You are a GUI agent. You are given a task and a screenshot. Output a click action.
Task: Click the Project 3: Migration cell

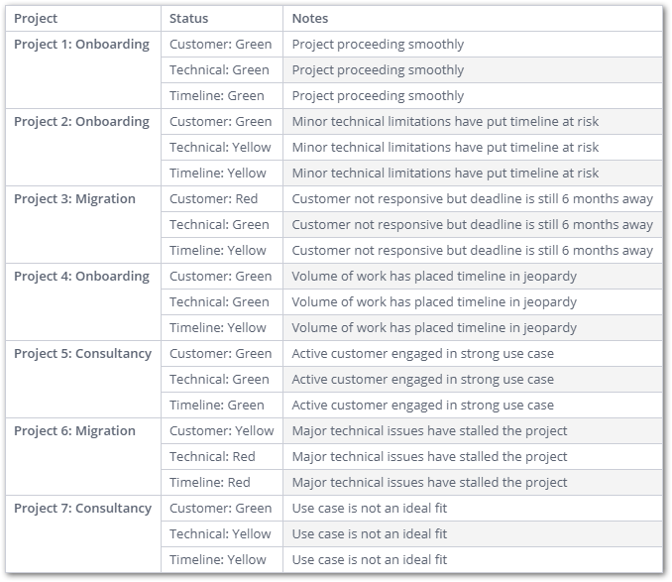coord(74,199)
